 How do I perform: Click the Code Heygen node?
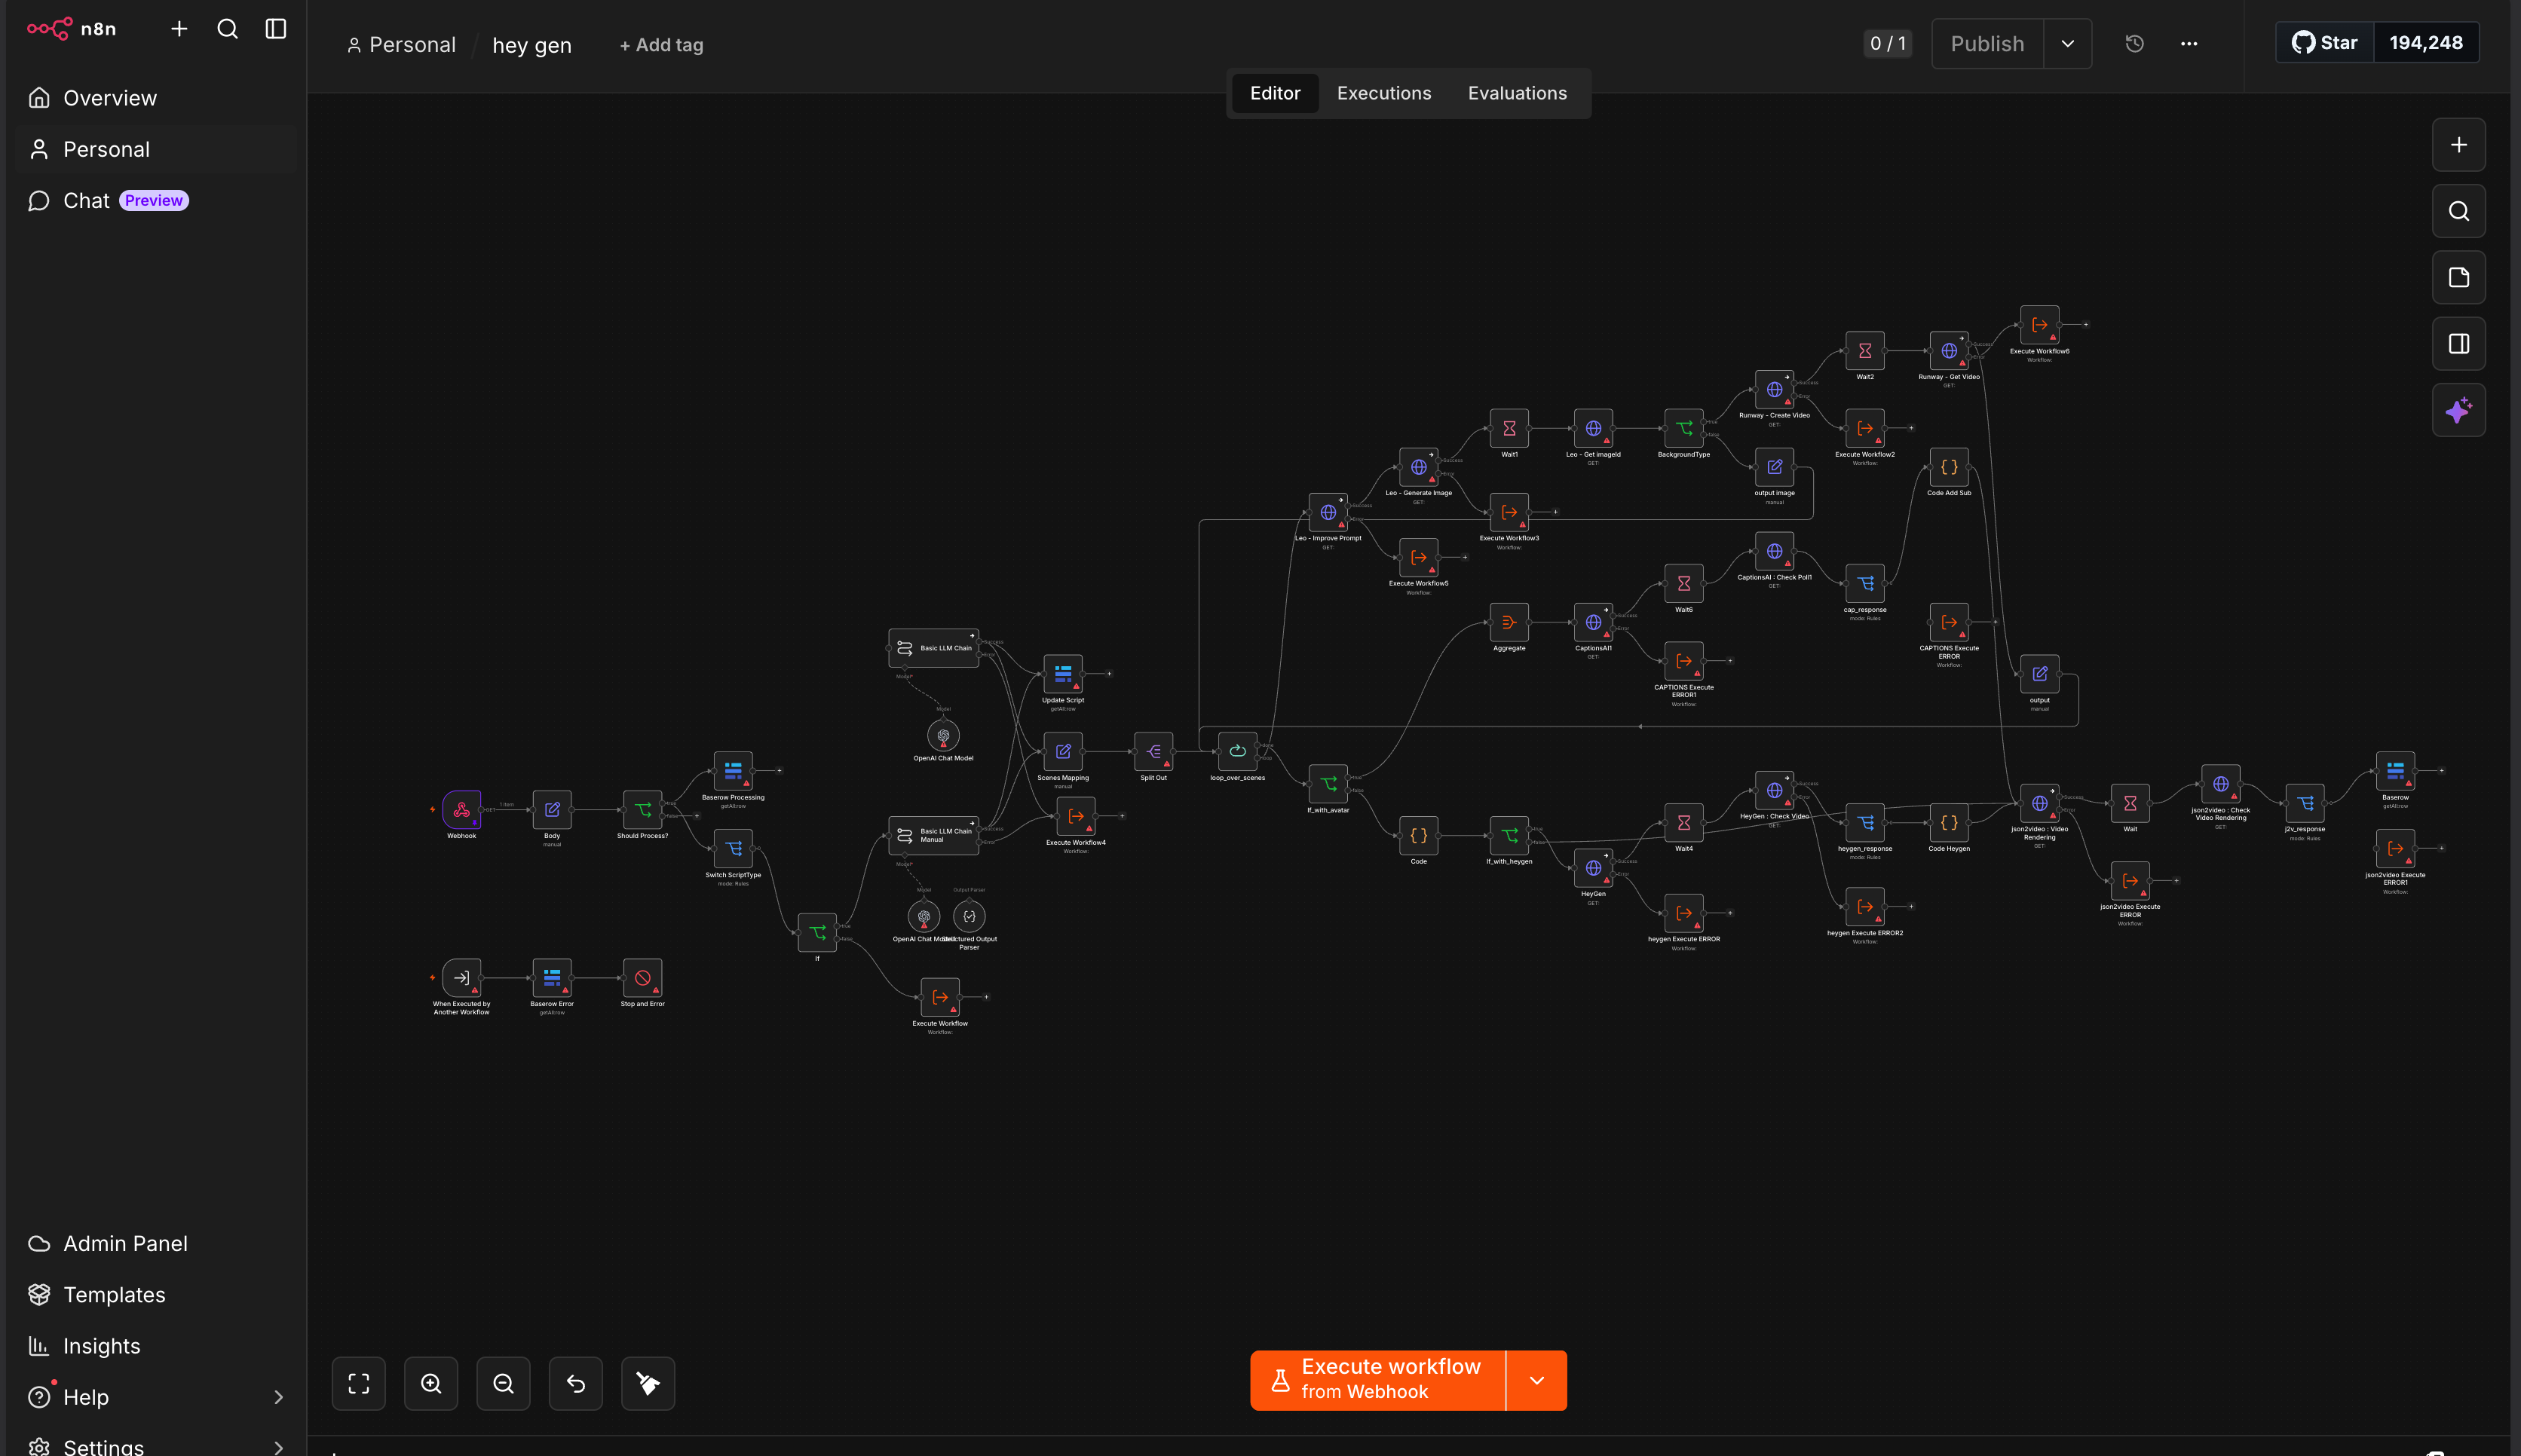coord(1949,823)
